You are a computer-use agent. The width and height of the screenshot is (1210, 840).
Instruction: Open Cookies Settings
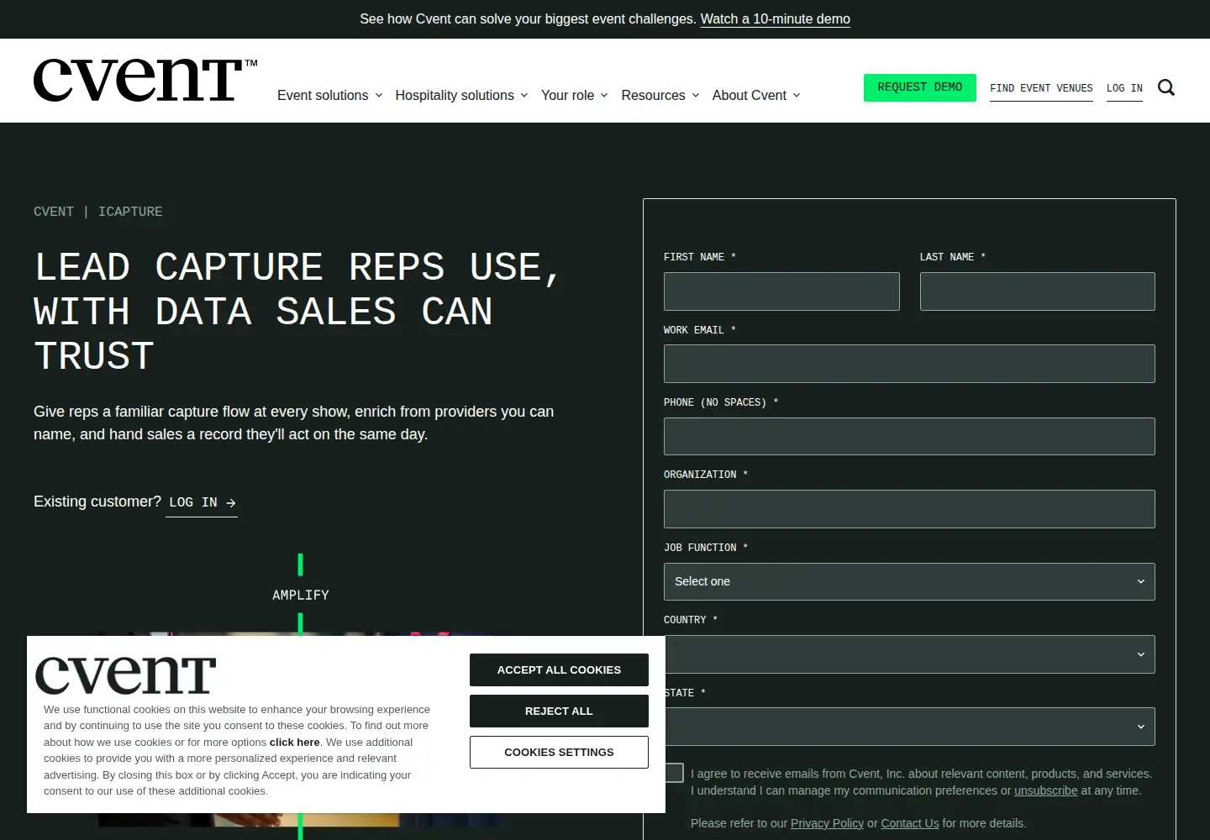(x=559, y=752)
